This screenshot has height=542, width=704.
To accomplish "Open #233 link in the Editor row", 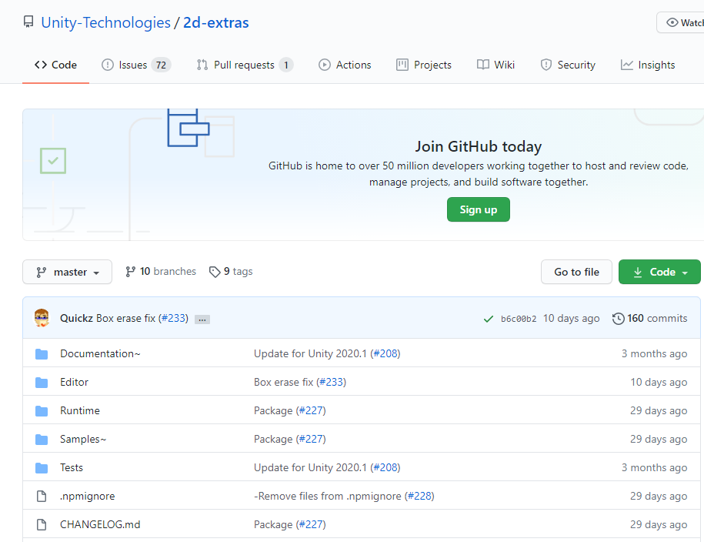I will (331, 382).
